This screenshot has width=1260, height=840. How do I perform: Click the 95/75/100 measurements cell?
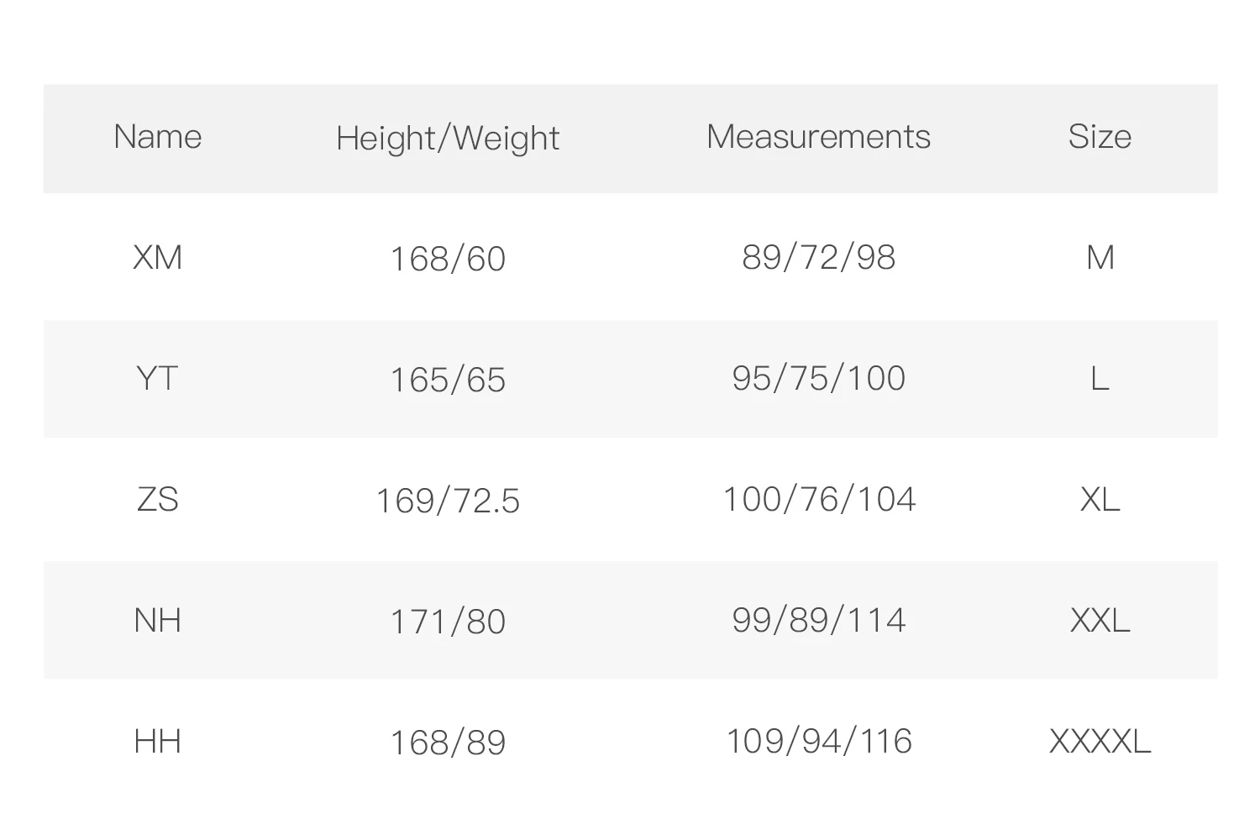pos(818,379)
